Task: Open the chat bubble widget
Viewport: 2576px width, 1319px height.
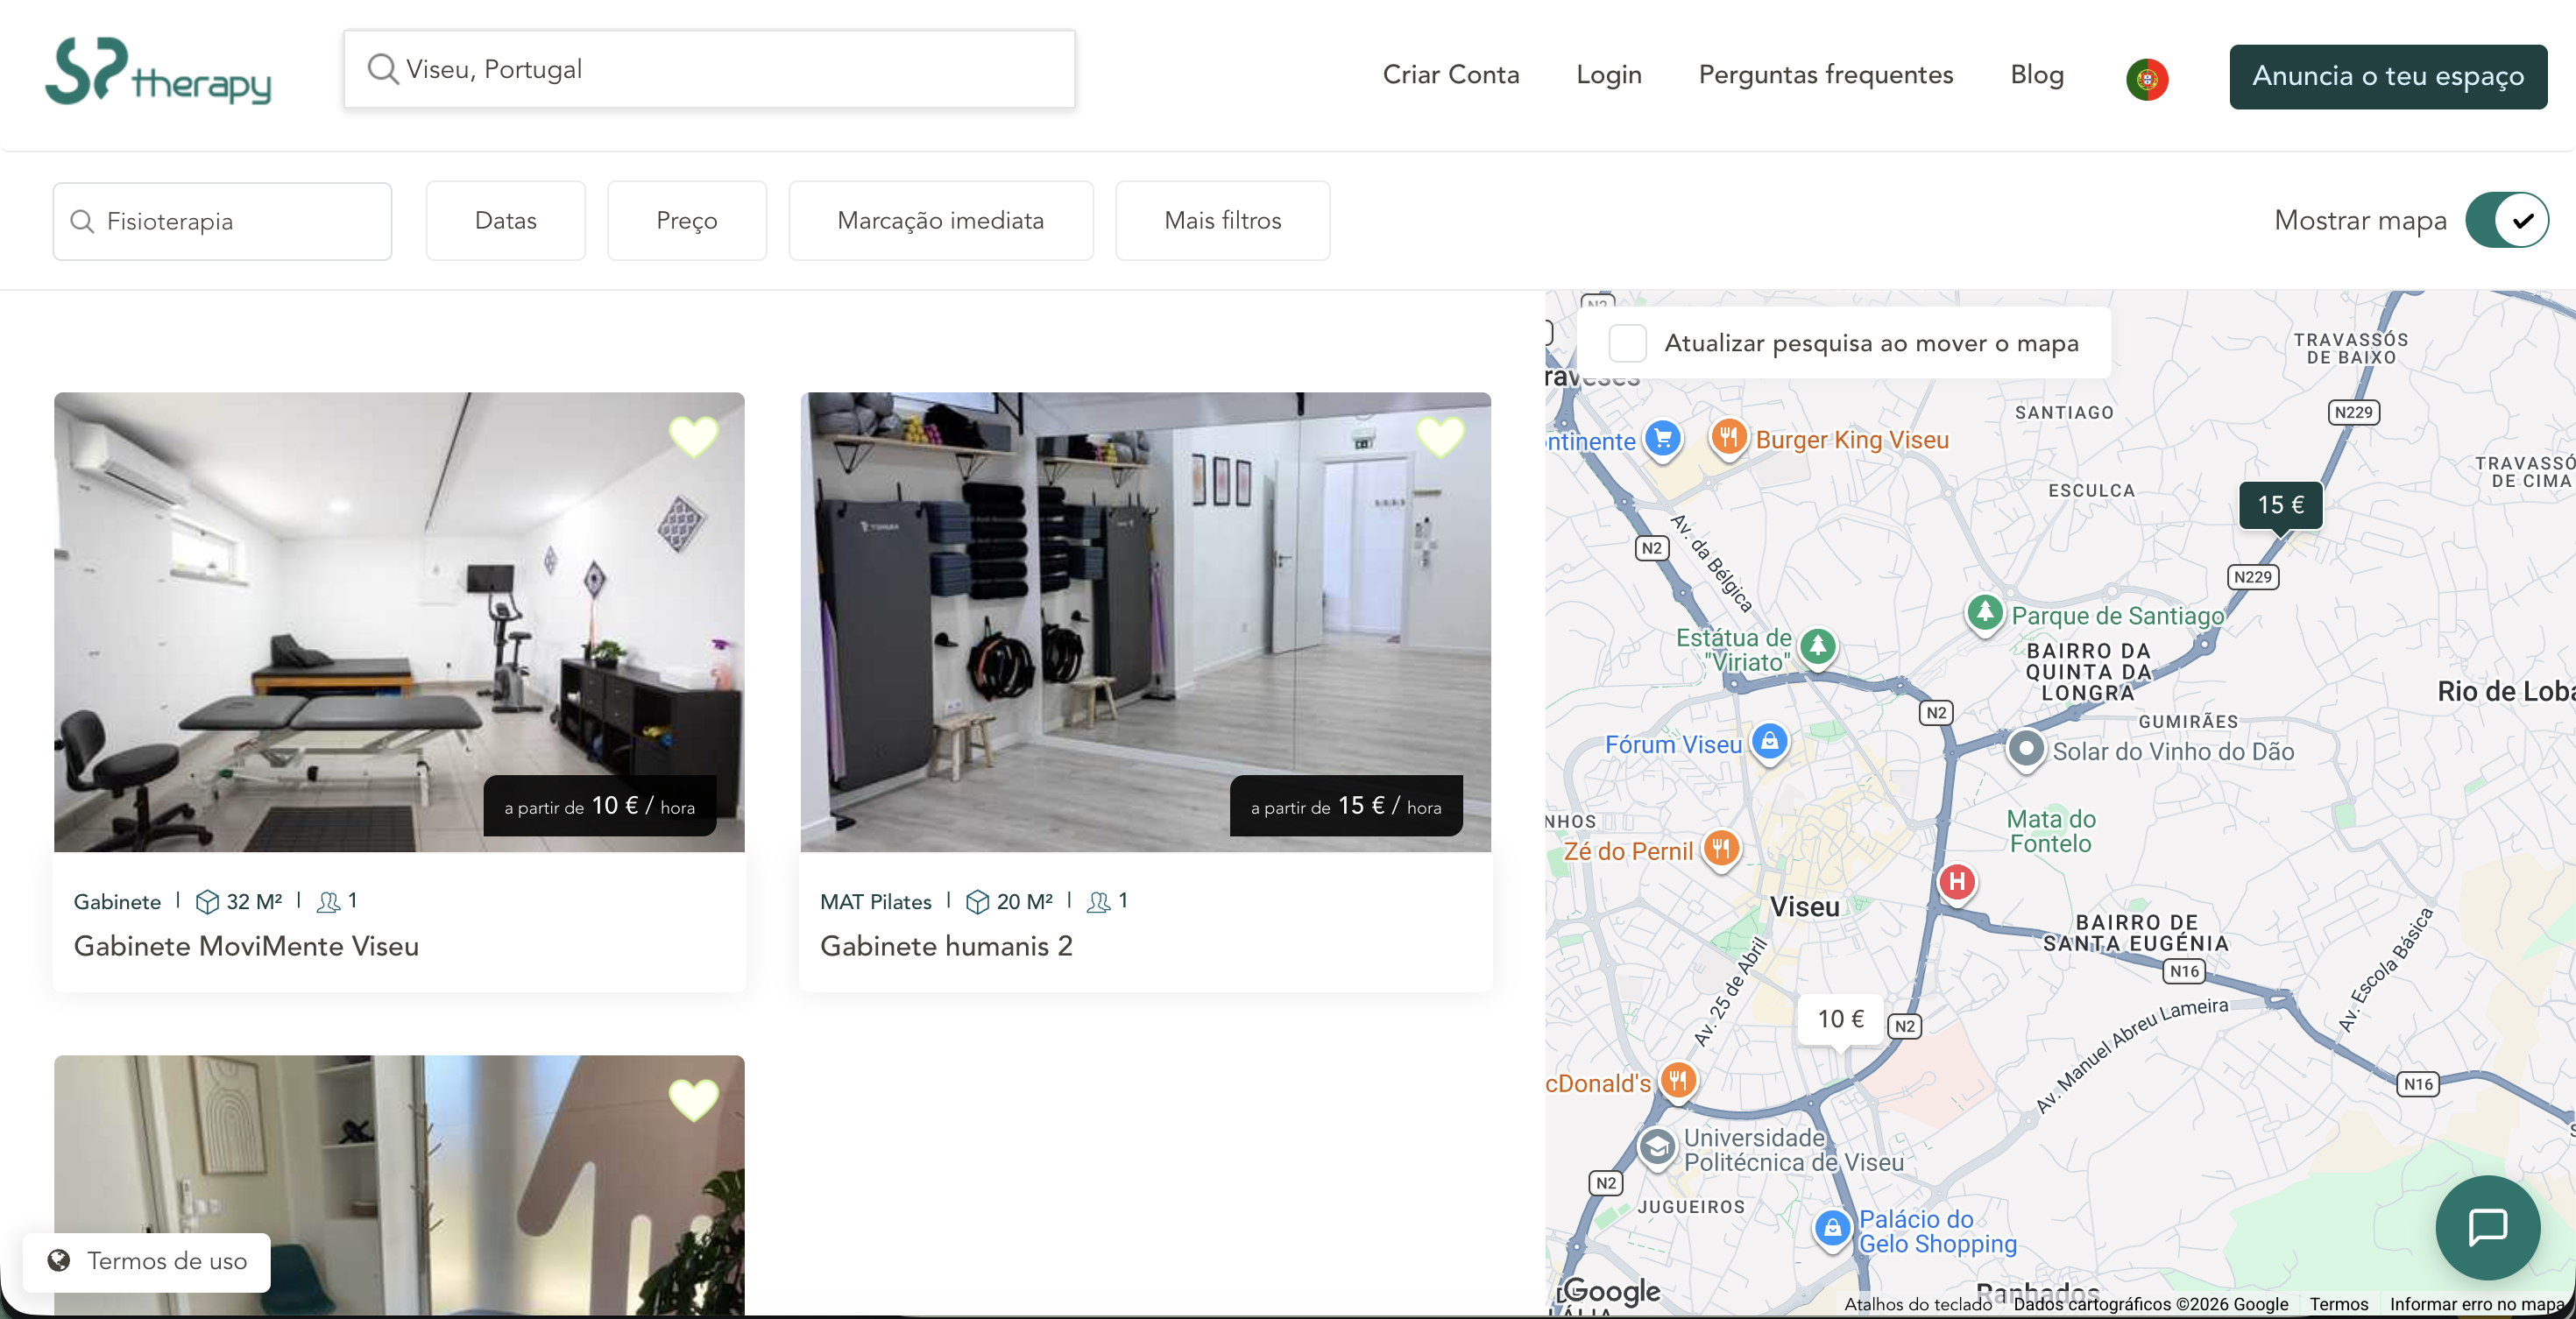Action: (x=2487, y=1227)
